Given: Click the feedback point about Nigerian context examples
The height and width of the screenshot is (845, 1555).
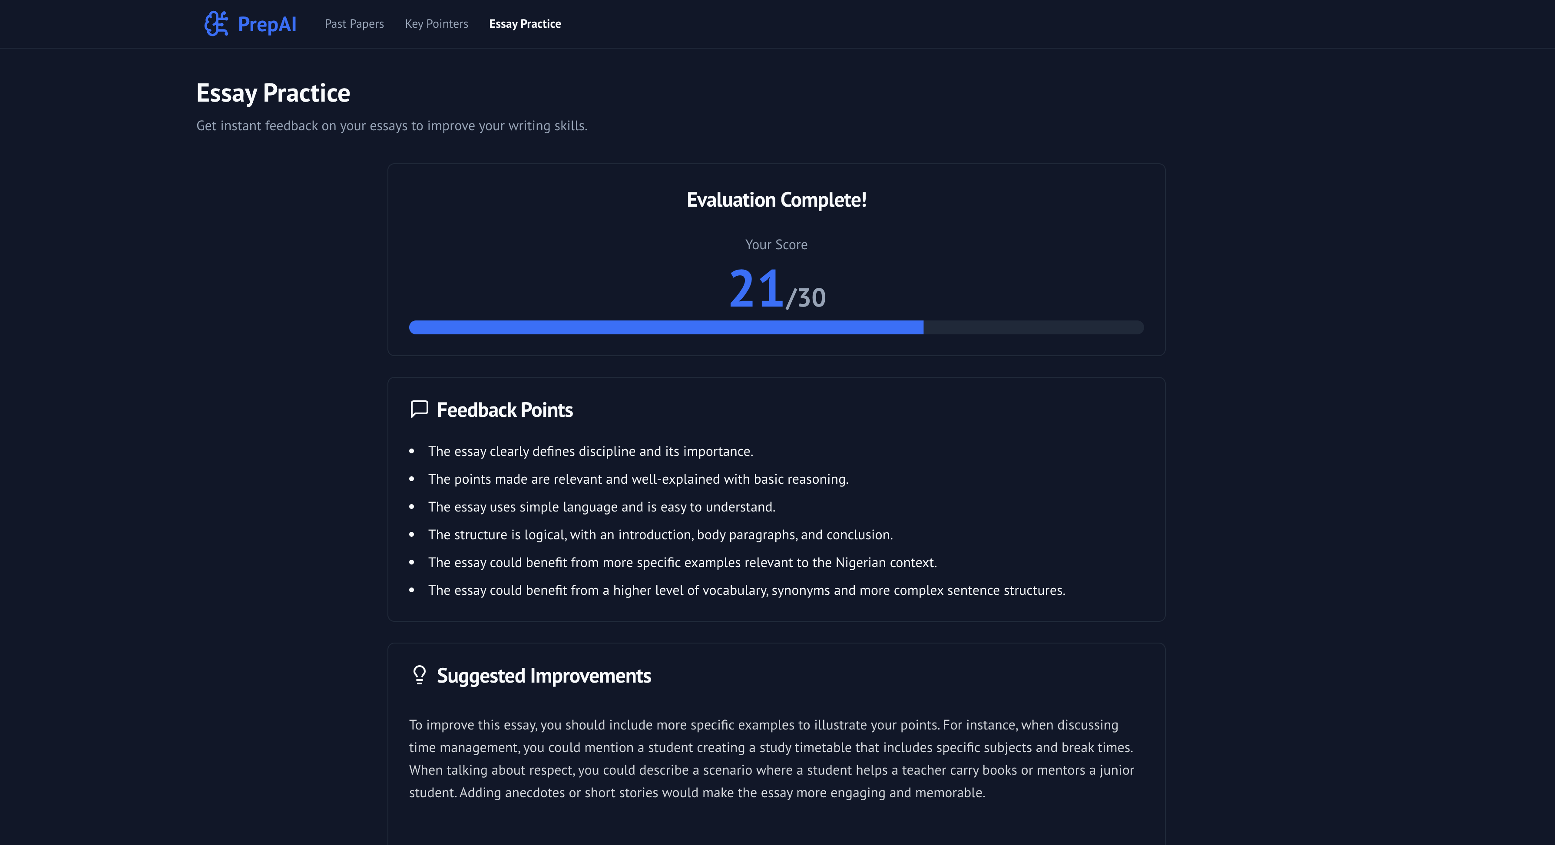Looking at the screenshot, I should coord(682,562).
